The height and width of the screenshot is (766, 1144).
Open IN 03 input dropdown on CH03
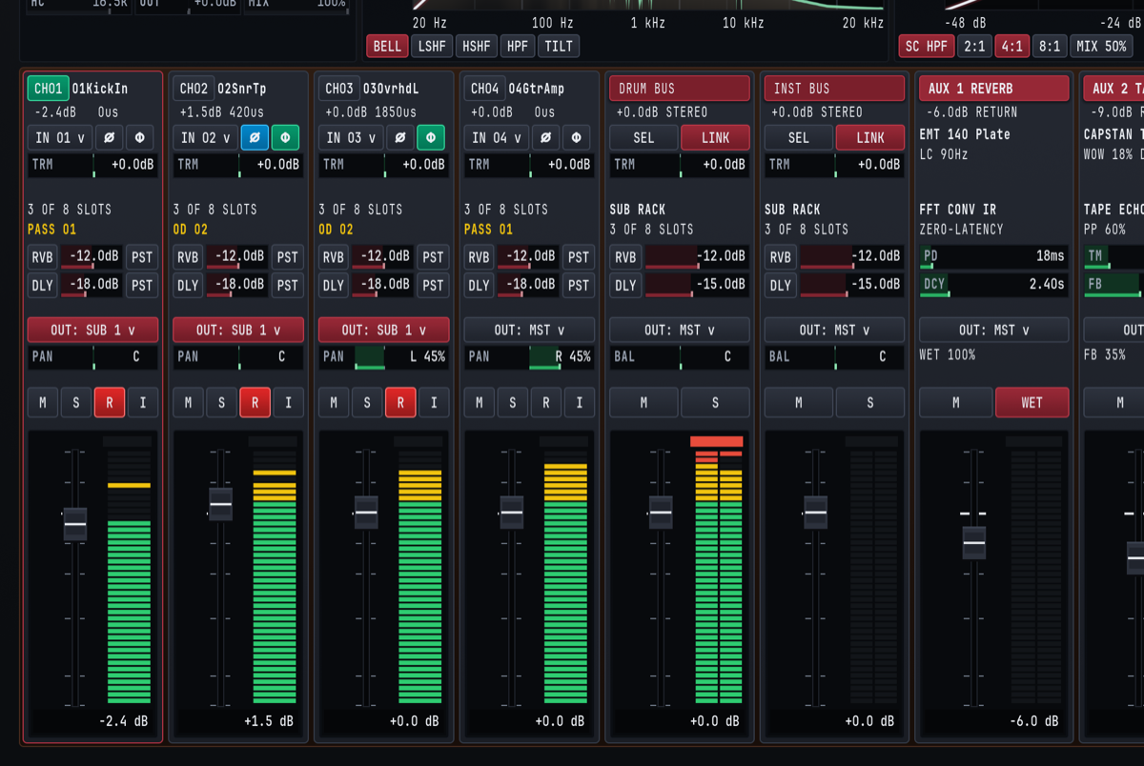point(351,137)
